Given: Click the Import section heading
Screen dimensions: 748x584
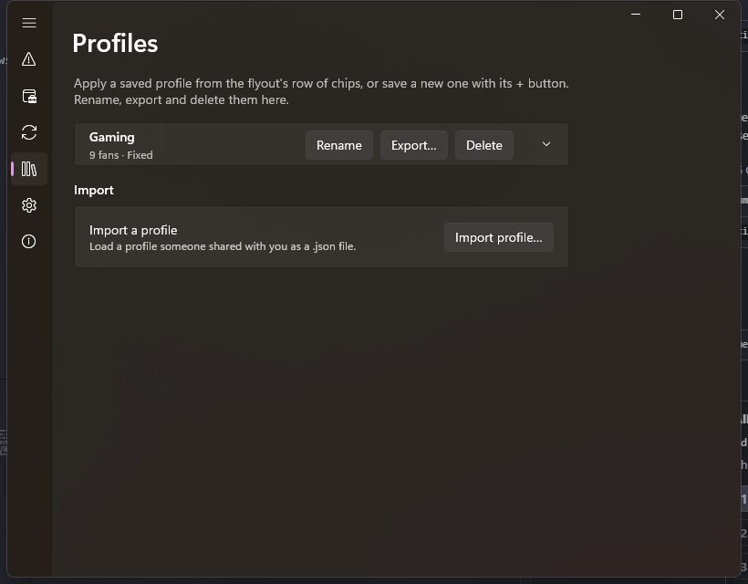Looking at the screenshot, I should click(x=93, y=190).
